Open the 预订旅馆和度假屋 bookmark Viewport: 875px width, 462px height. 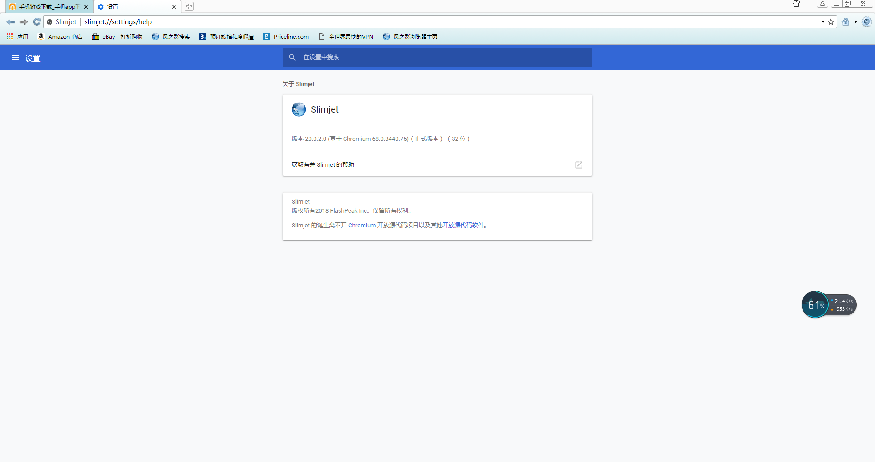click(226, 36)
